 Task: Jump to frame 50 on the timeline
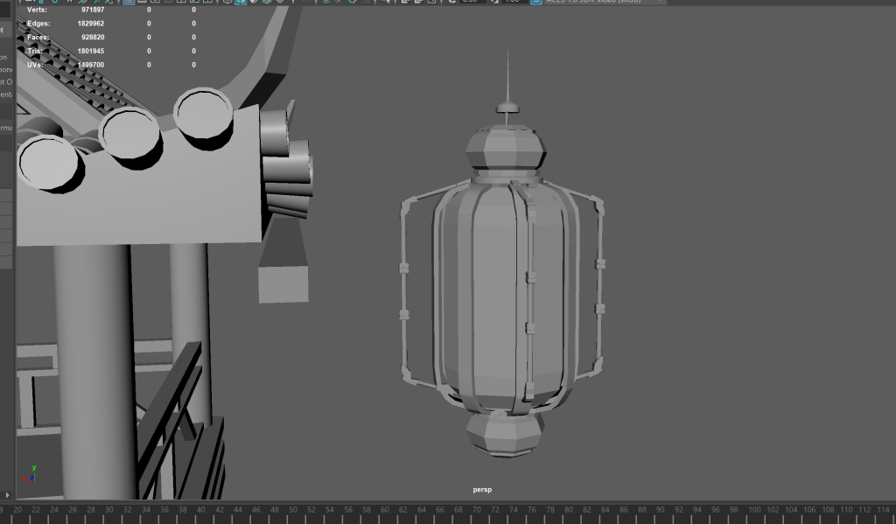[x=293, y=510]
